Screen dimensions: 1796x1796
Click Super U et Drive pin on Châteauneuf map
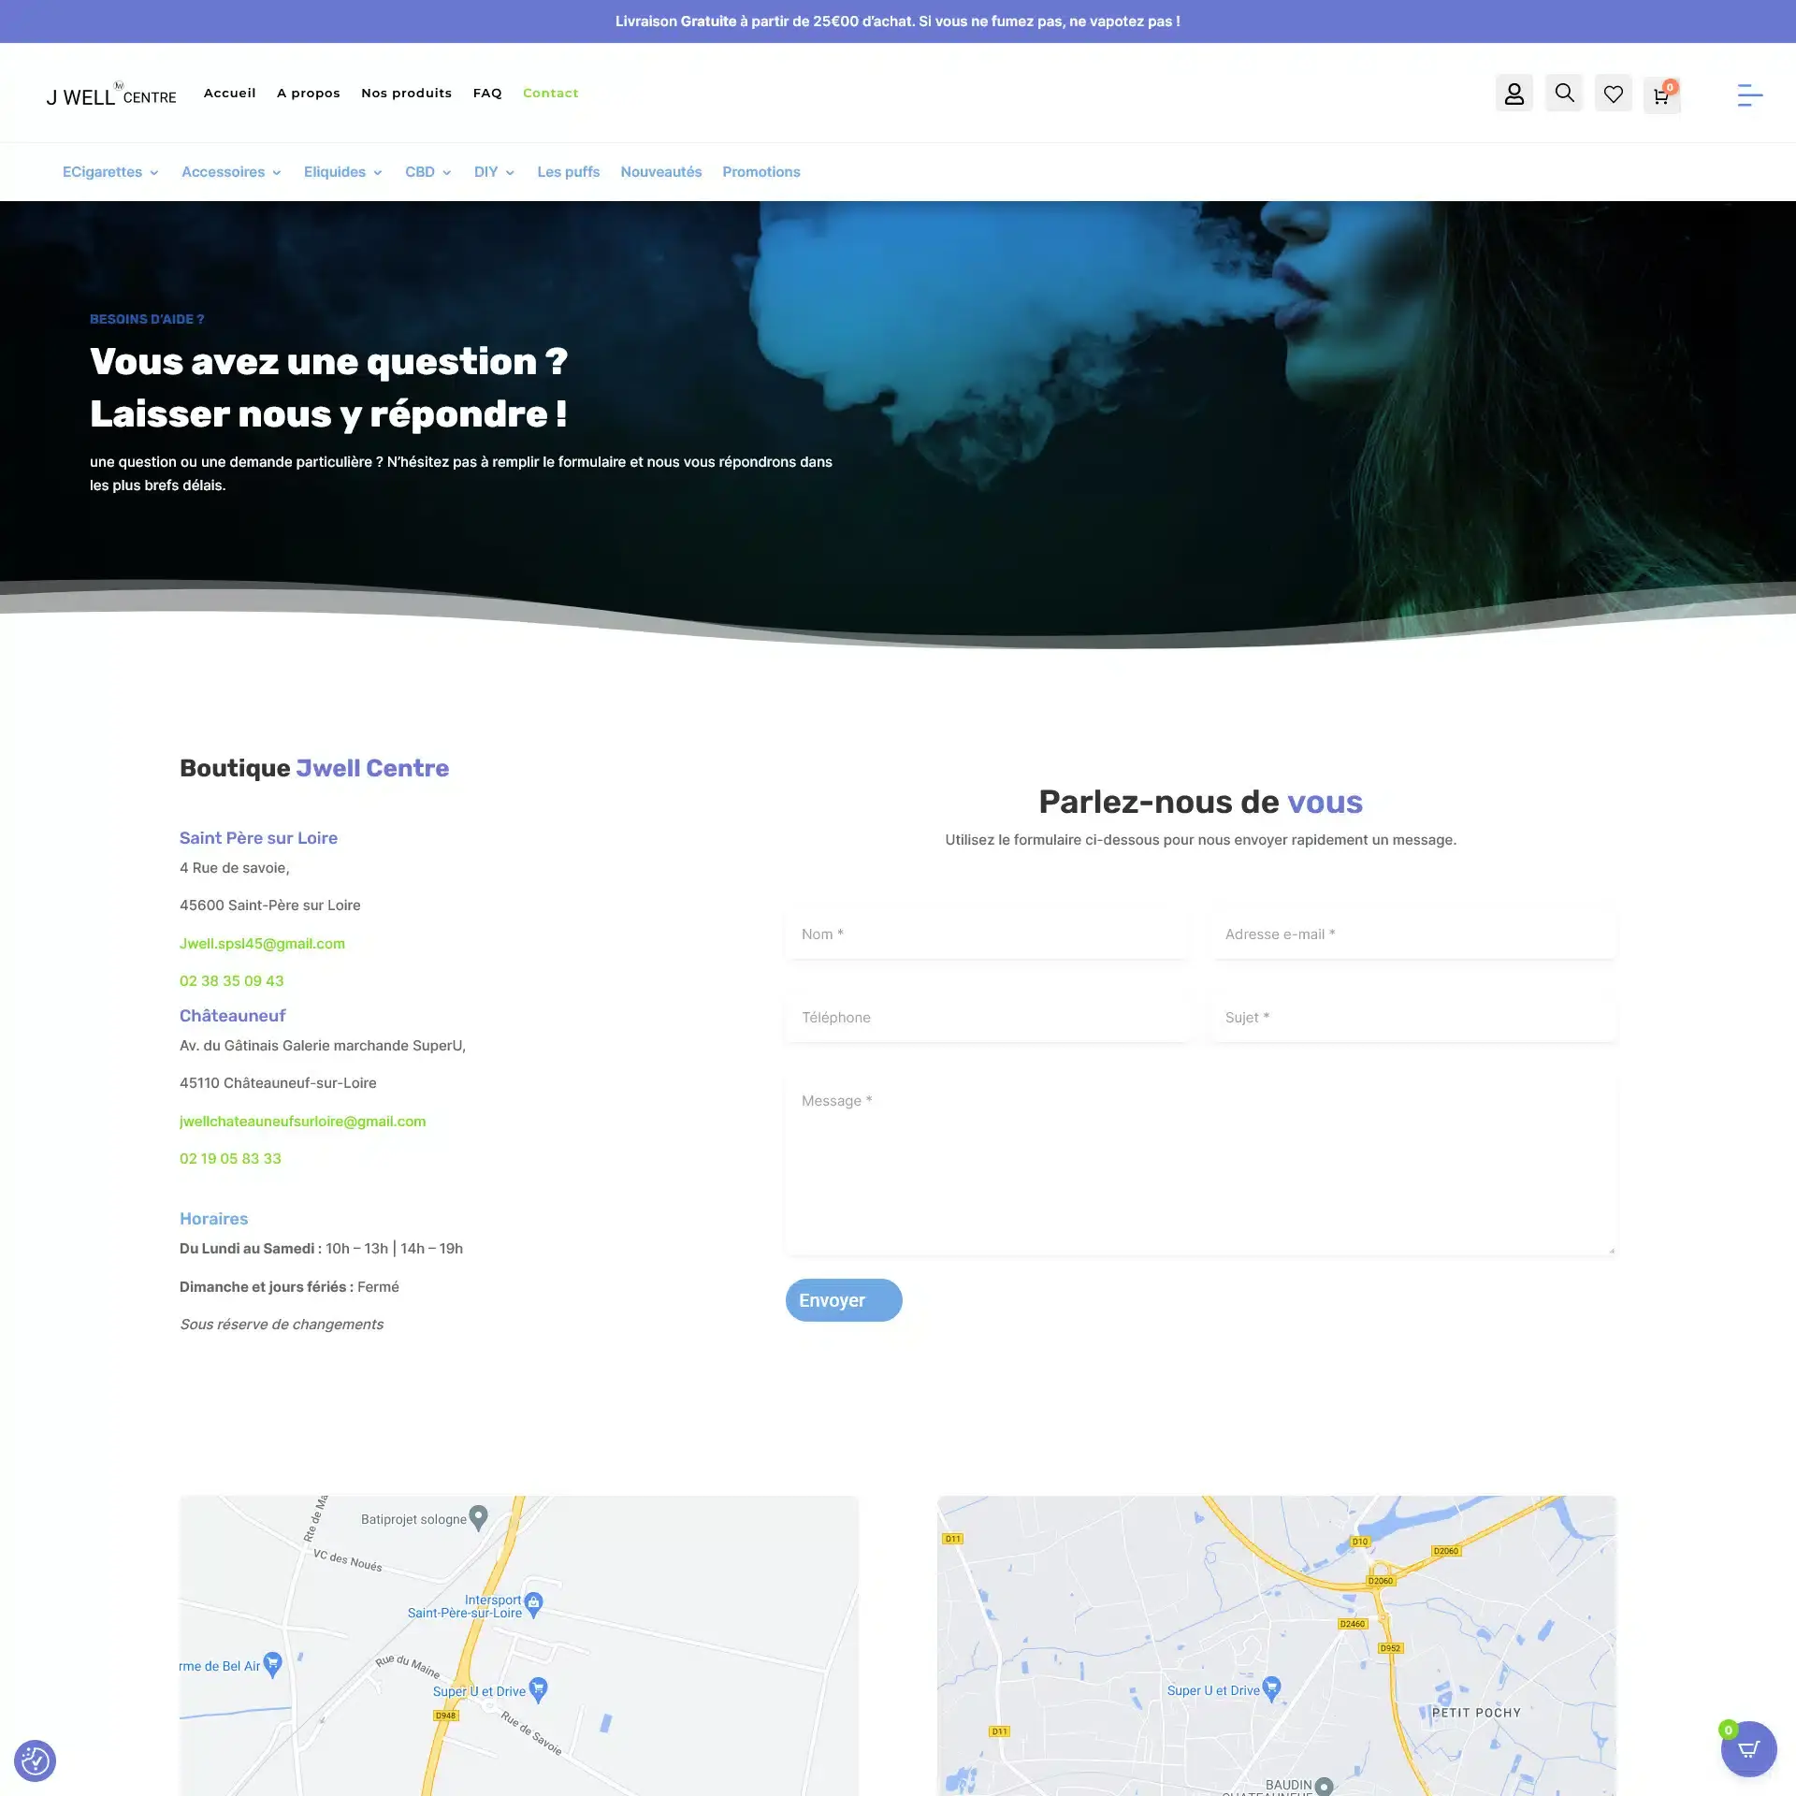pos(1271,1688)
